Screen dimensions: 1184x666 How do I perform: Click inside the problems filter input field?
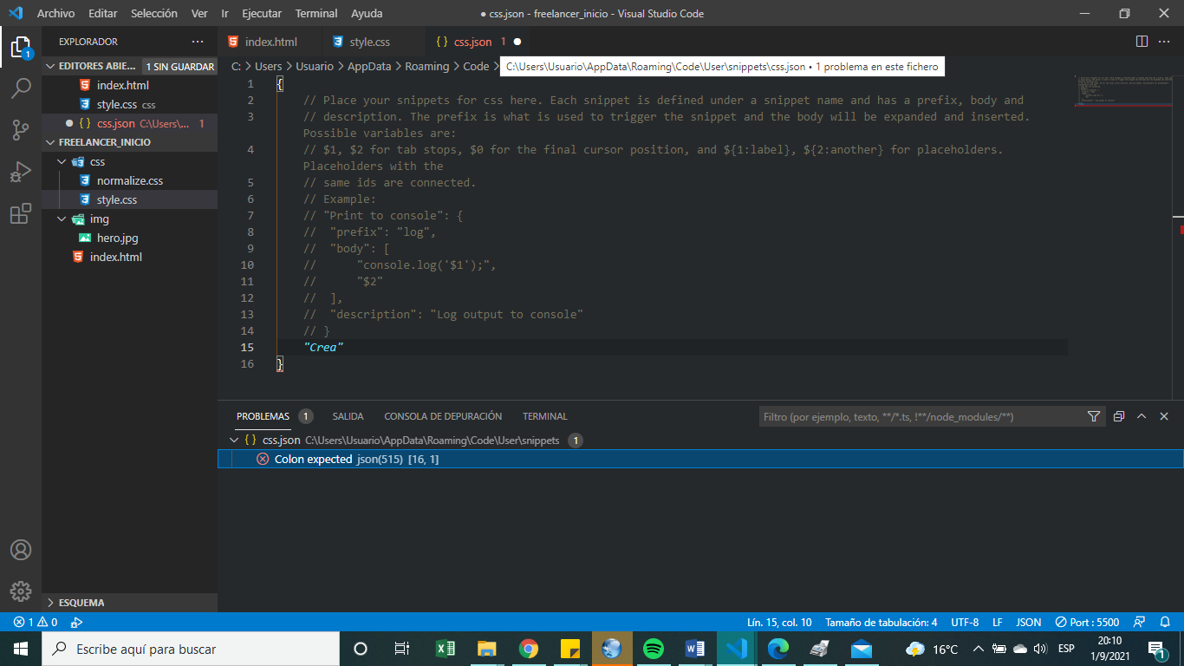[x=910, y=416]
